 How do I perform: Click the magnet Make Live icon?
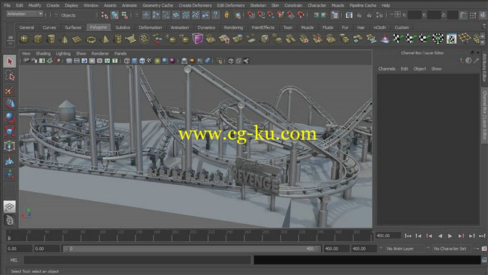[x=300, y=15]
